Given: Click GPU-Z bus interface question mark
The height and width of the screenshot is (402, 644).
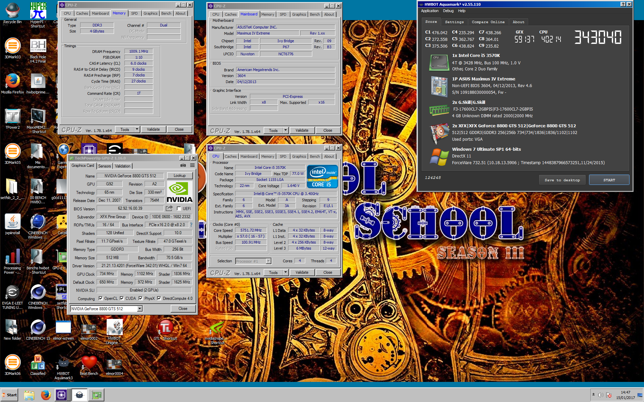Looking at the screenshot, I should point(191,225).
